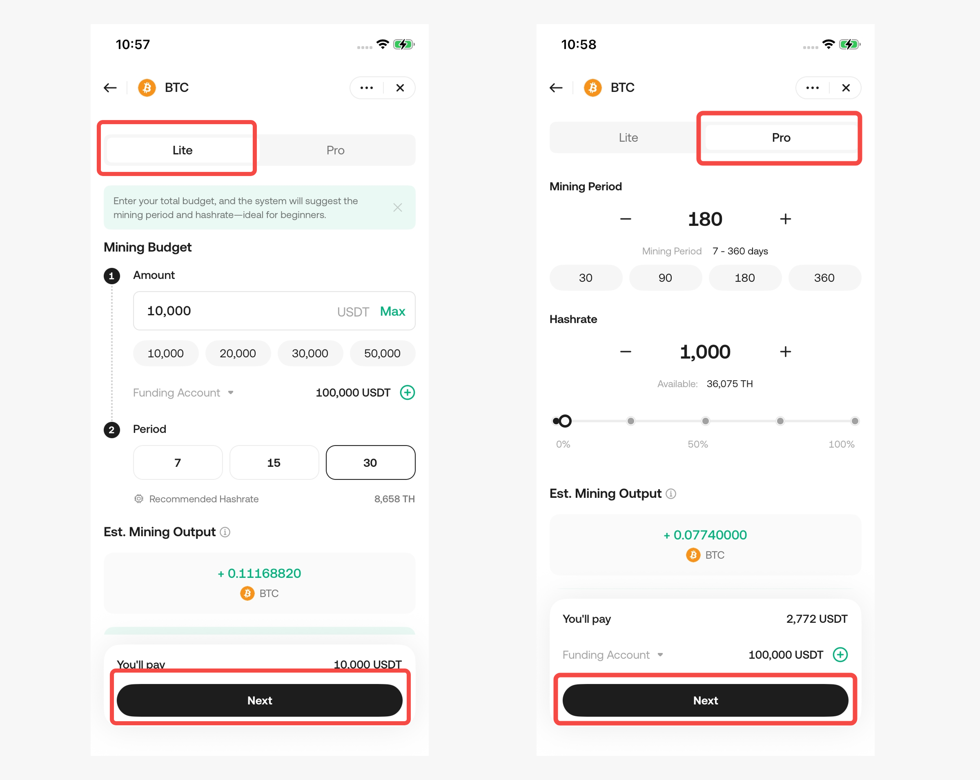This screenshot has height=780, width=980.
Task: Select the 15-day period option
Action: tap(274, 462)
